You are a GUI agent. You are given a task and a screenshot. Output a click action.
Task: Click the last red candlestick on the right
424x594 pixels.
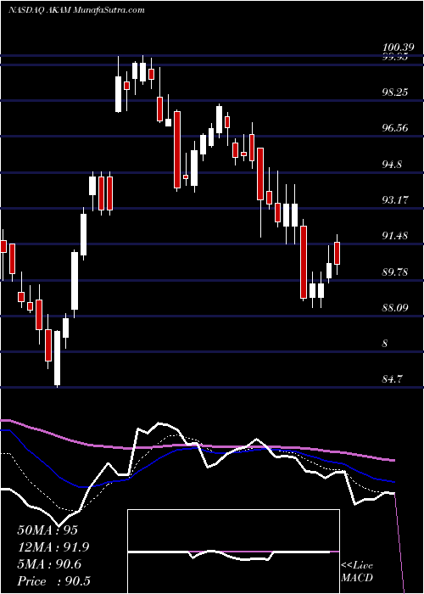point(337,254)
